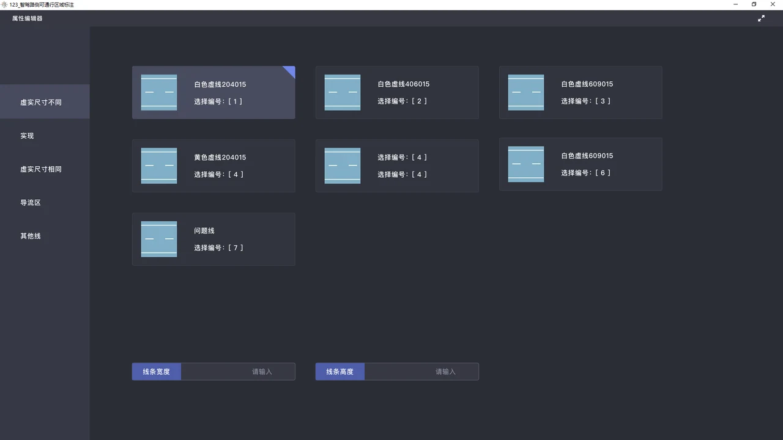
Task: Open the 虚实尺寸不同 sidebar tab
Action: pos(45,102)
